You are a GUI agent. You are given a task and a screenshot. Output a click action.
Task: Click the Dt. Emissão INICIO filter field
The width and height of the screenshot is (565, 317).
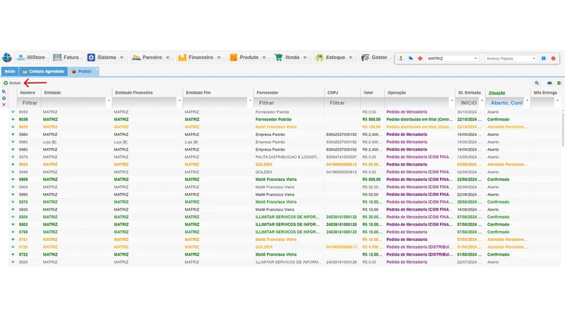point(468,103)
